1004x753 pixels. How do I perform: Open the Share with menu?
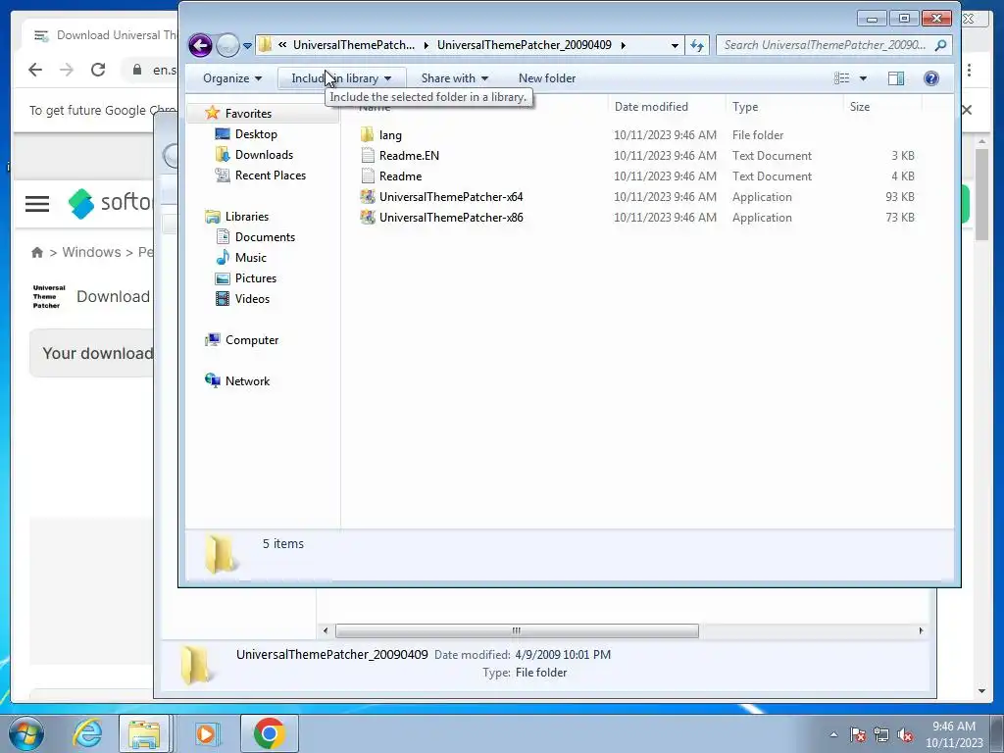455,78
